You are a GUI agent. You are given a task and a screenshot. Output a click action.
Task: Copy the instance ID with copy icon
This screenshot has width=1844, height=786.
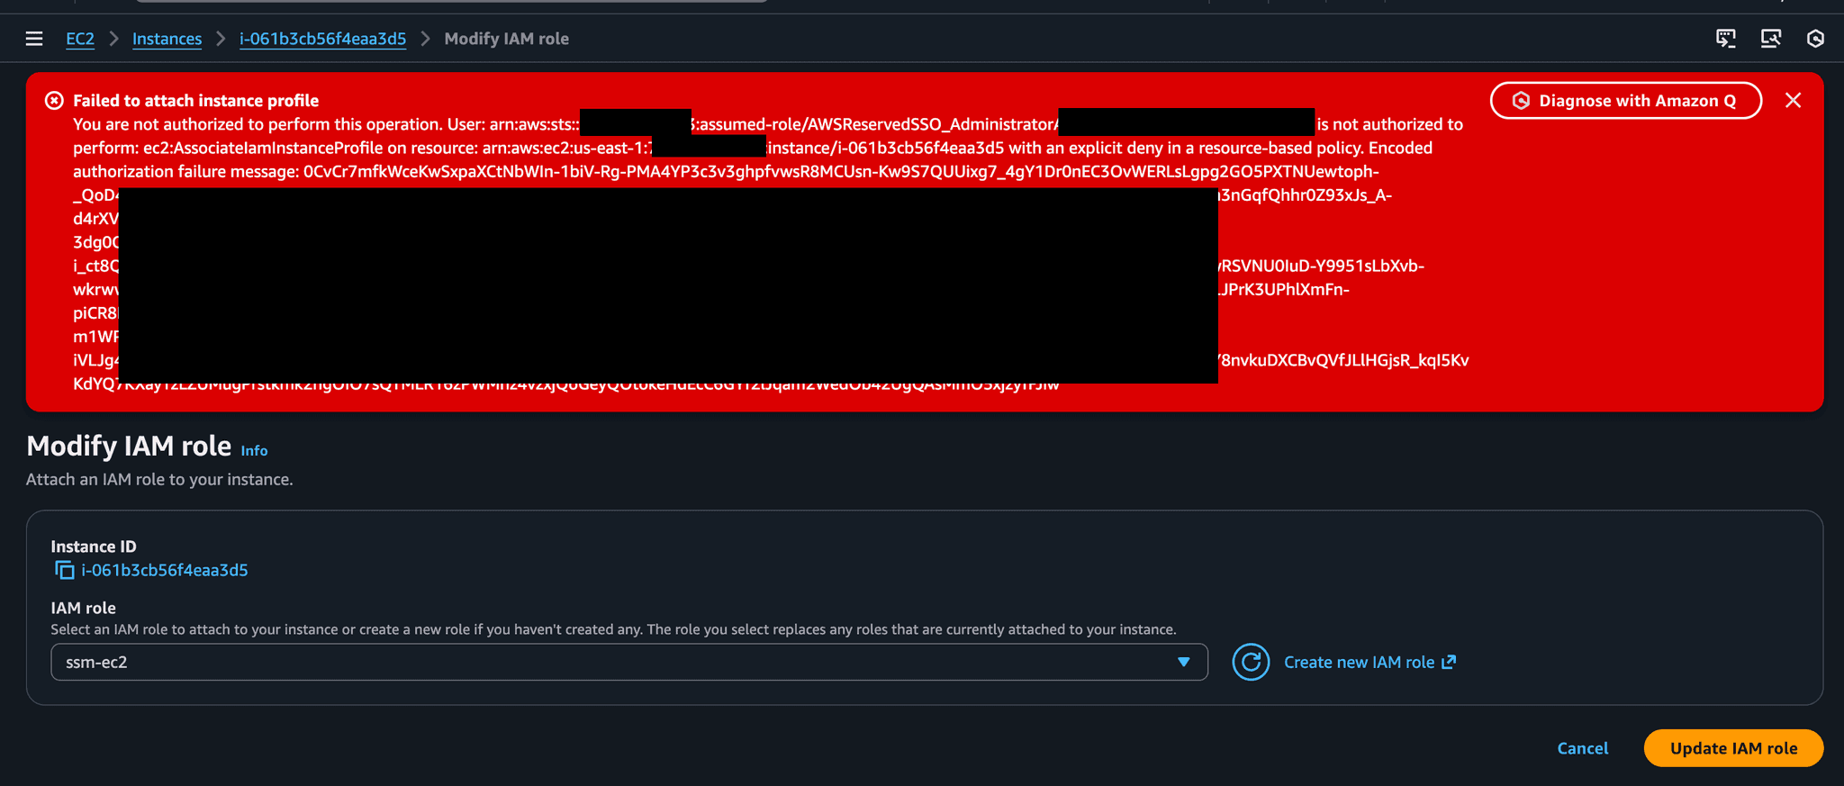(x=64, y=570)
